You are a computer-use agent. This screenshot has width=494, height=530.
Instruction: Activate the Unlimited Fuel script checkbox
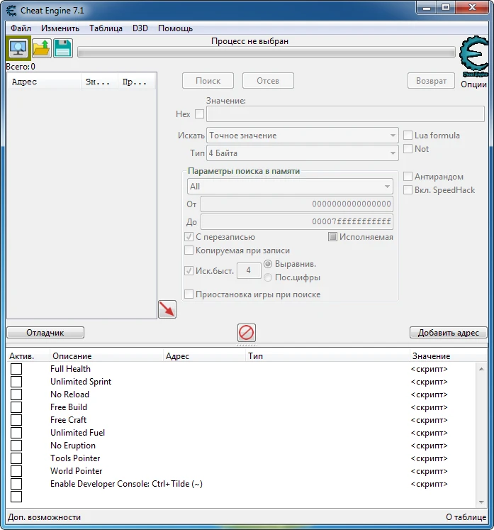tap(16, 433)
